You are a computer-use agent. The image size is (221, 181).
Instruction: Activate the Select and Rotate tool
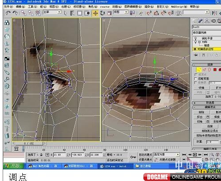coord(102,13)
